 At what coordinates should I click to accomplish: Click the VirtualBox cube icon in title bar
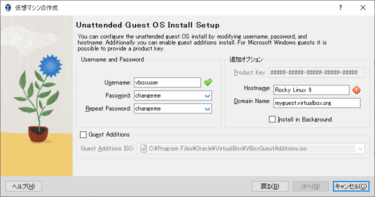pos(8,7)
